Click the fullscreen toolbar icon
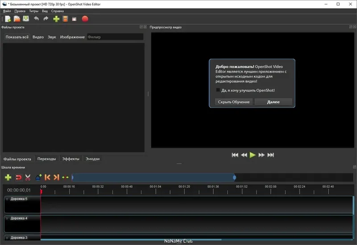The image size is (357, 245). click(x=74, y=19)
